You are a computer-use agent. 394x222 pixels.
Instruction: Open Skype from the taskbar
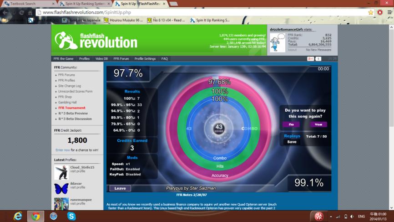click(x=71, y=216)
